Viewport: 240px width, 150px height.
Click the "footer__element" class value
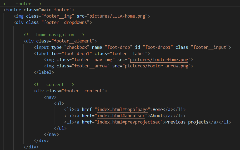point(73,41)
